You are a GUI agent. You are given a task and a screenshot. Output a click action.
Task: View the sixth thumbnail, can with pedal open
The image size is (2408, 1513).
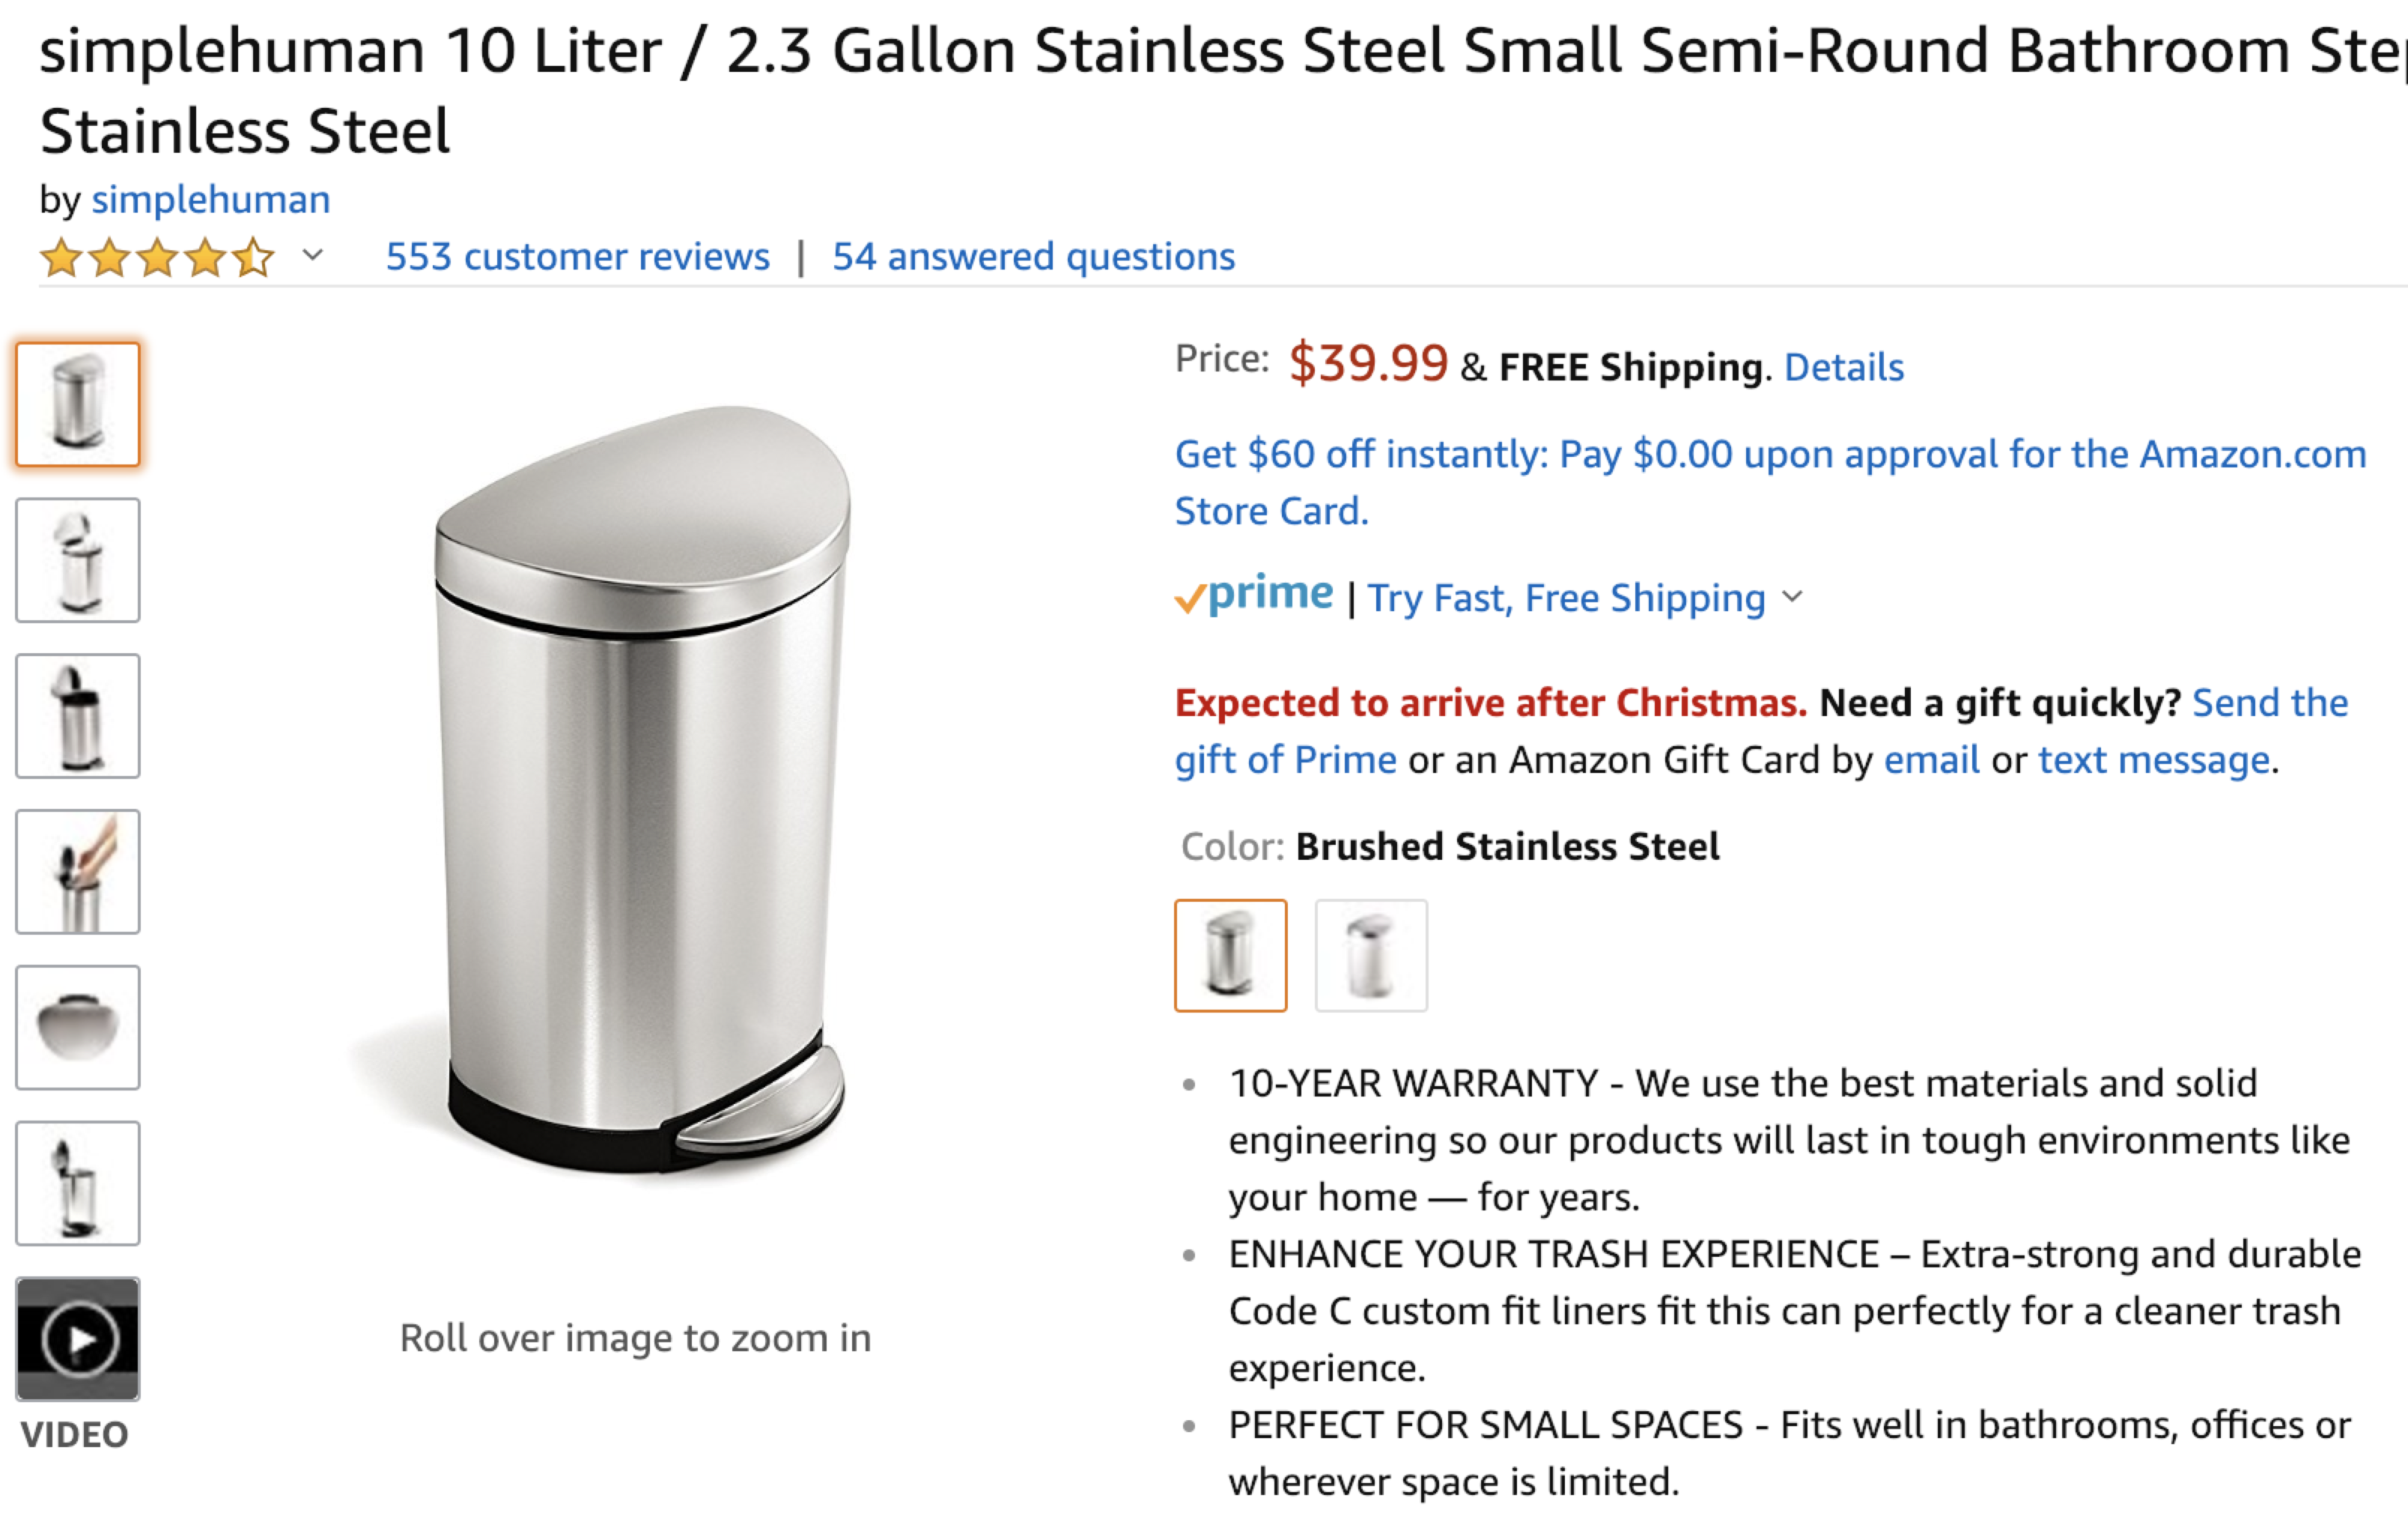click(x=78, y=1183)
